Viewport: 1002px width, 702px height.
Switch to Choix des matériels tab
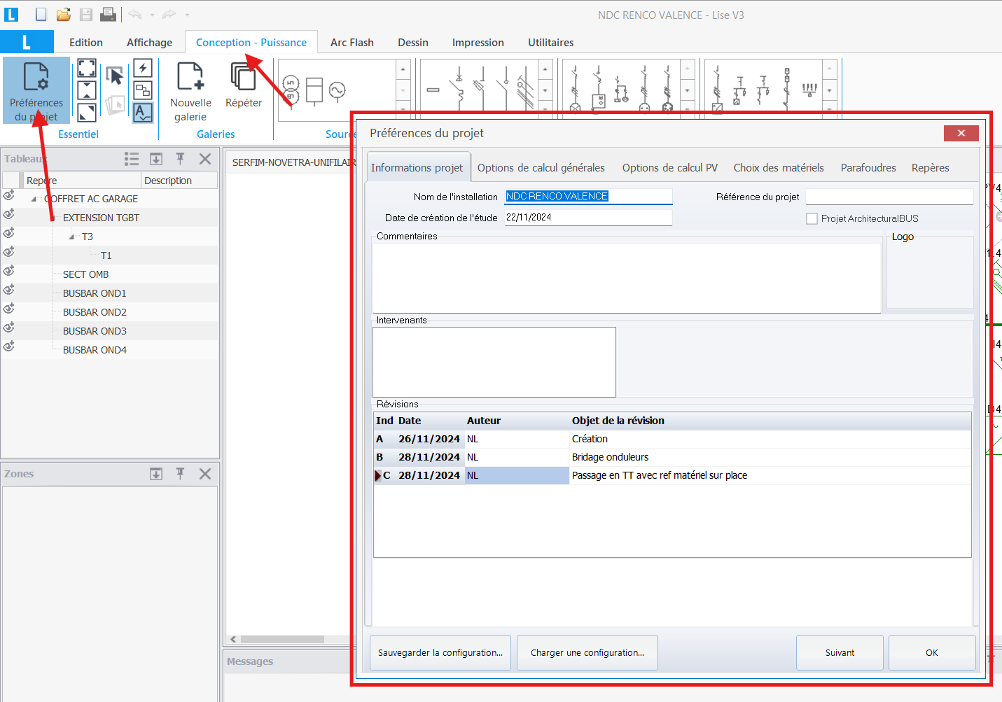[779, 167]
